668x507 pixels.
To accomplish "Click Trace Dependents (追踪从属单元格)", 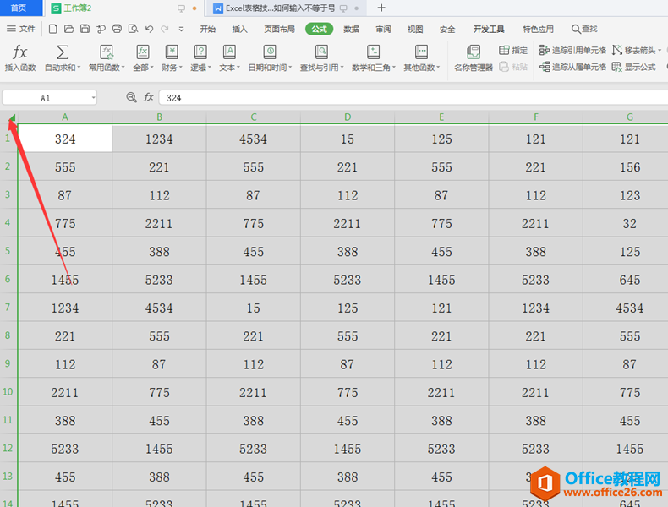I will pos(572,67).
